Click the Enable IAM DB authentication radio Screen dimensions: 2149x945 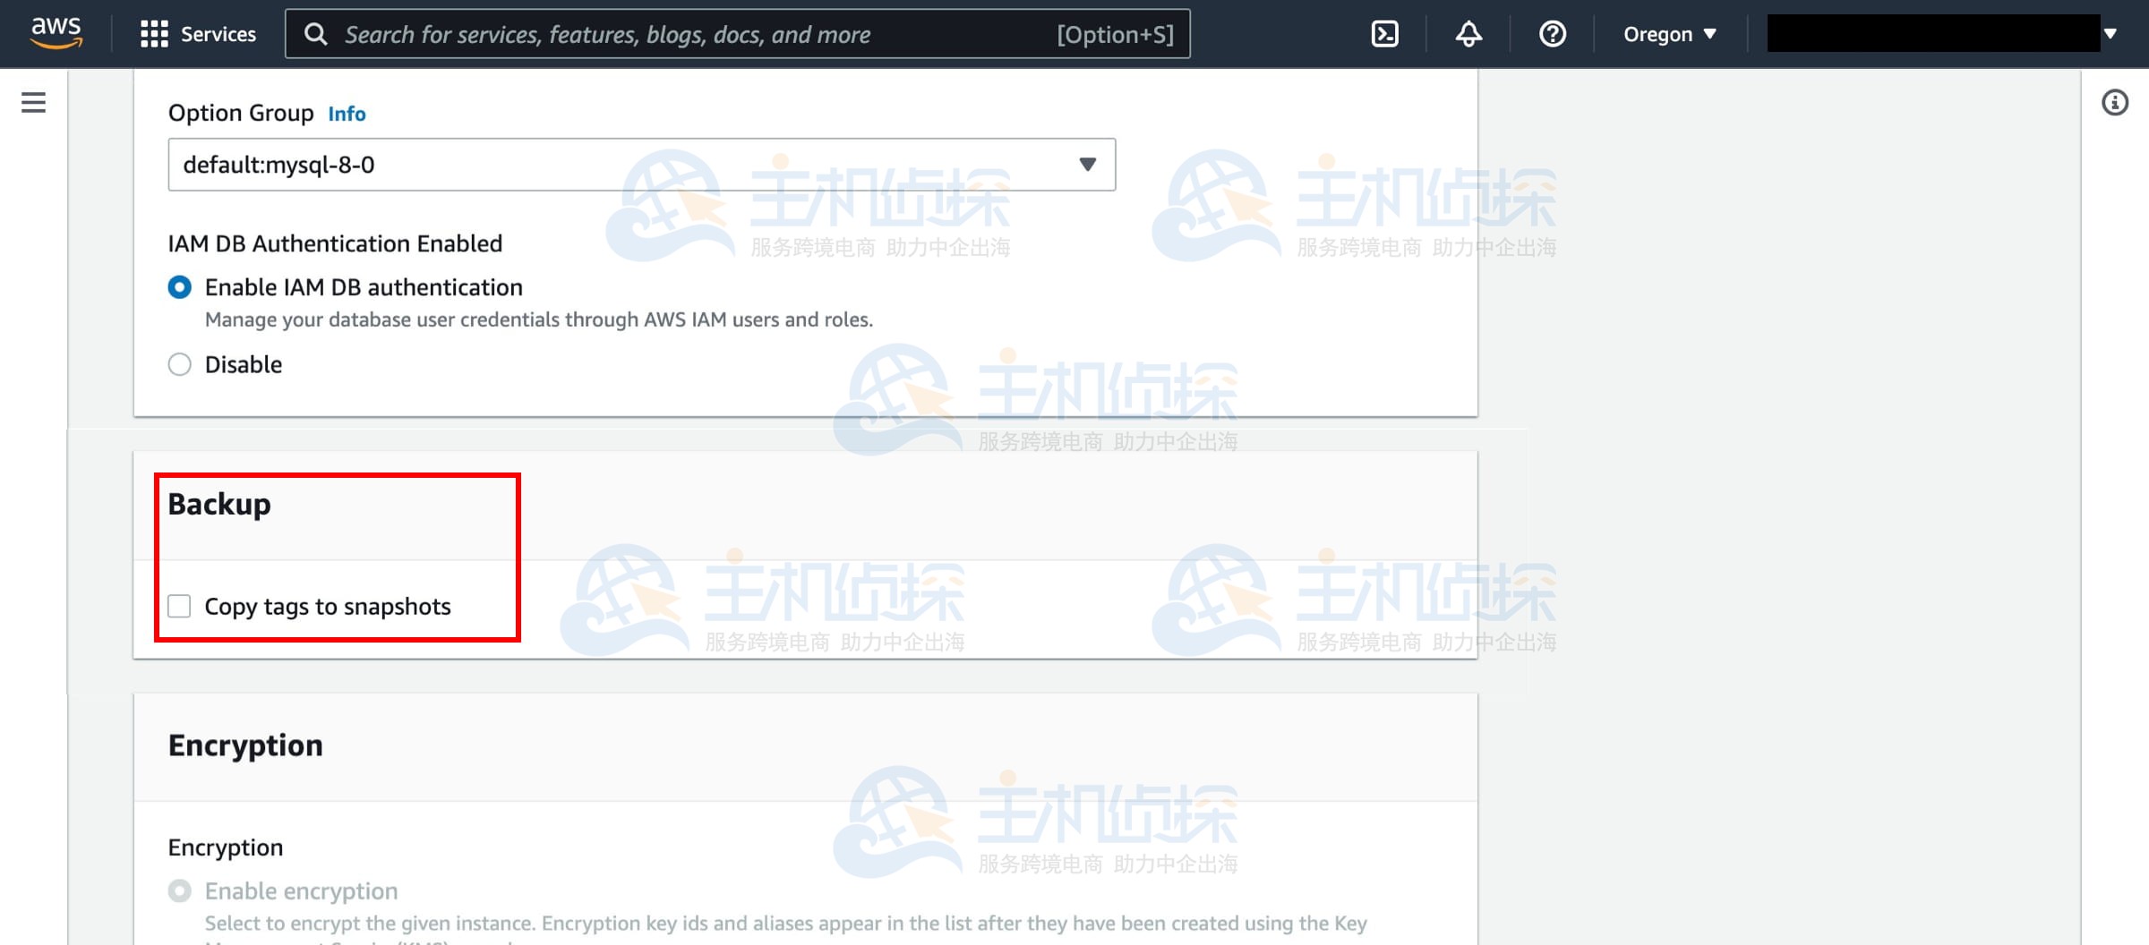click(179, 287)
